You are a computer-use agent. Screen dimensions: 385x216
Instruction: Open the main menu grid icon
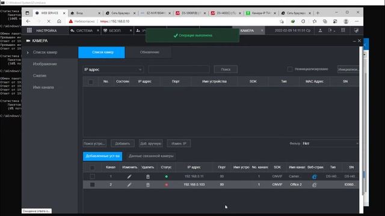click(29, 31)
